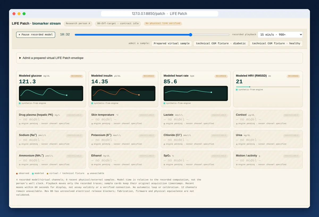The height and width of the screenshot is (217, 319).
Task: Click the UNAVAILABLE badge on Lactate card
Action: point(220,115)
